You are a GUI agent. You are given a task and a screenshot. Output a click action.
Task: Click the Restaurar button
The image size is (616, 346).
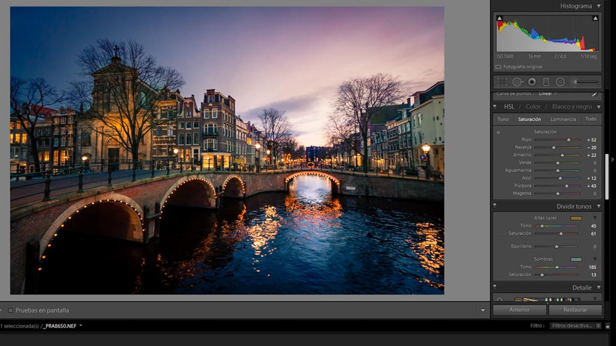click(x=575, y=310)
